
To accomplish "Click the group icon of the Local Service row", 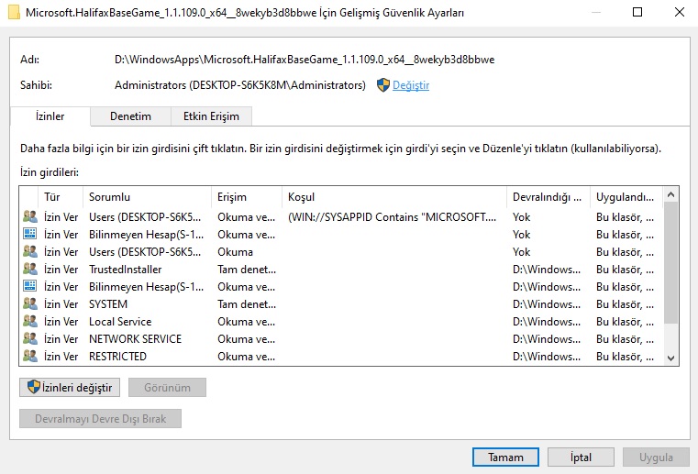I will (30, 321).
